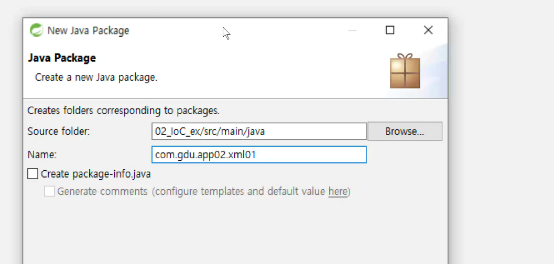Viewport: 554px width, 264px height.
Task: Click the 'Create package-info.java' label text
Action: tap(96, 174)
